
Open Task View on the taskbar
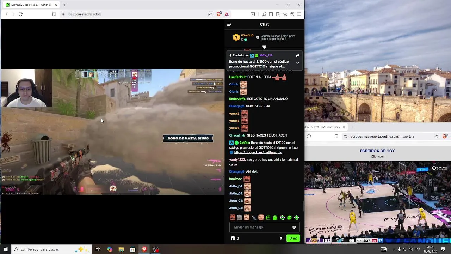point(98,249)
